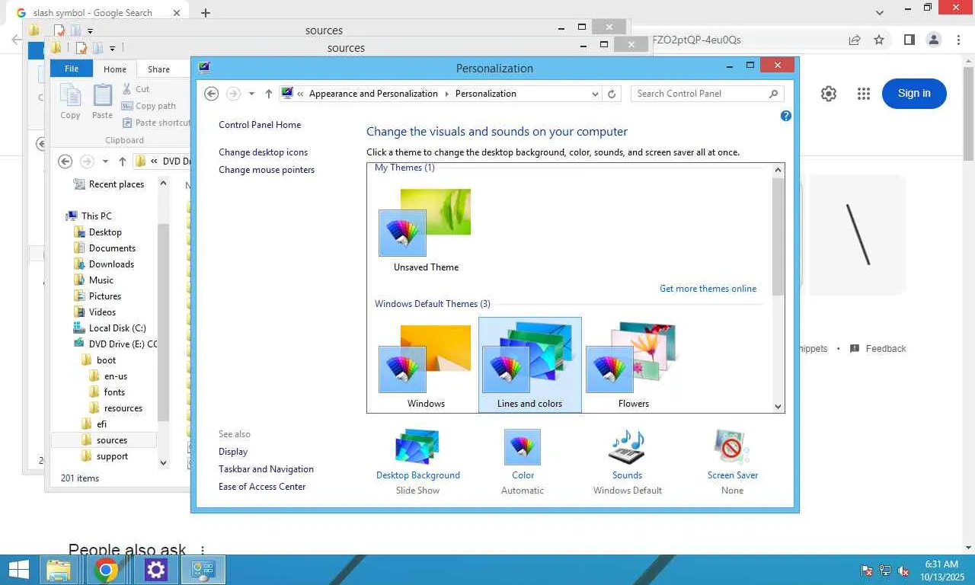
Task: Select the Flowers theme
Action: (633, 366)
